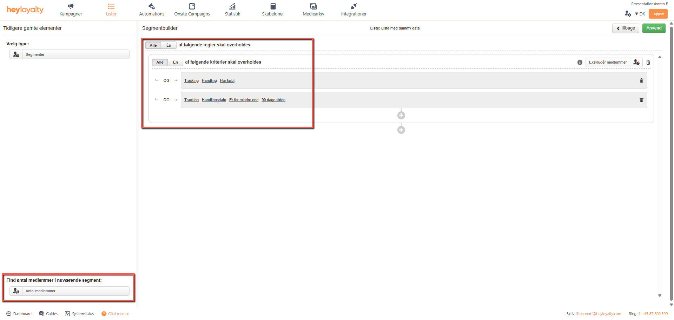Click Antal medlemmer to count segment
Viewport: 674px width, 320px height.
coord(70,291)
